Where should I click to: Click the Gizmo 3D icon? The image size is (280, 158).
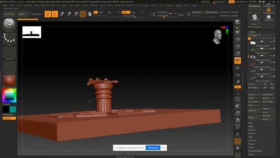click(x=83, y=14)
